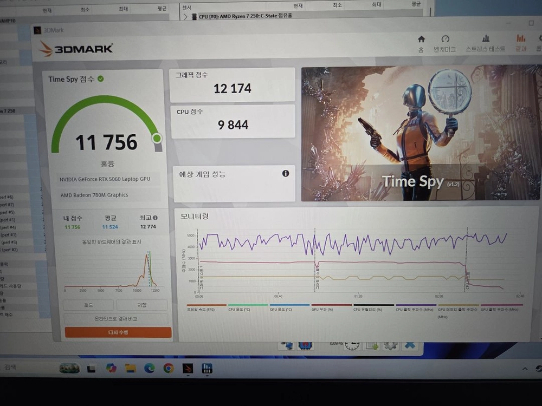Click the 동일한 하드웨어의 결과 표시 caption
The image size is (542, 406).
tap(112, 241)
